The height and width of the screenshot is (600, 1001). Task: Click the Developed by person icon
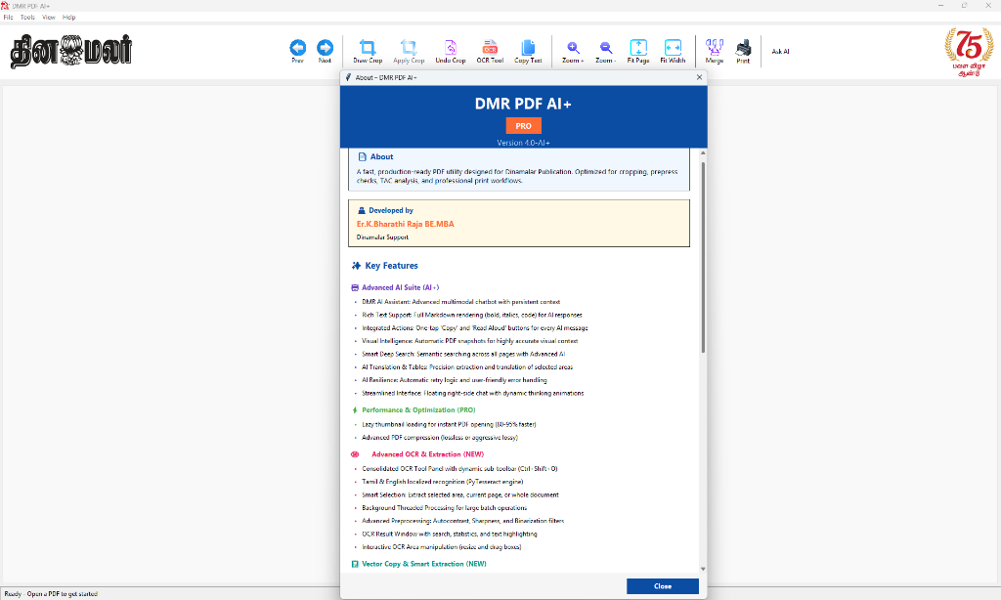pyautogui.click(x=362, y=211)
